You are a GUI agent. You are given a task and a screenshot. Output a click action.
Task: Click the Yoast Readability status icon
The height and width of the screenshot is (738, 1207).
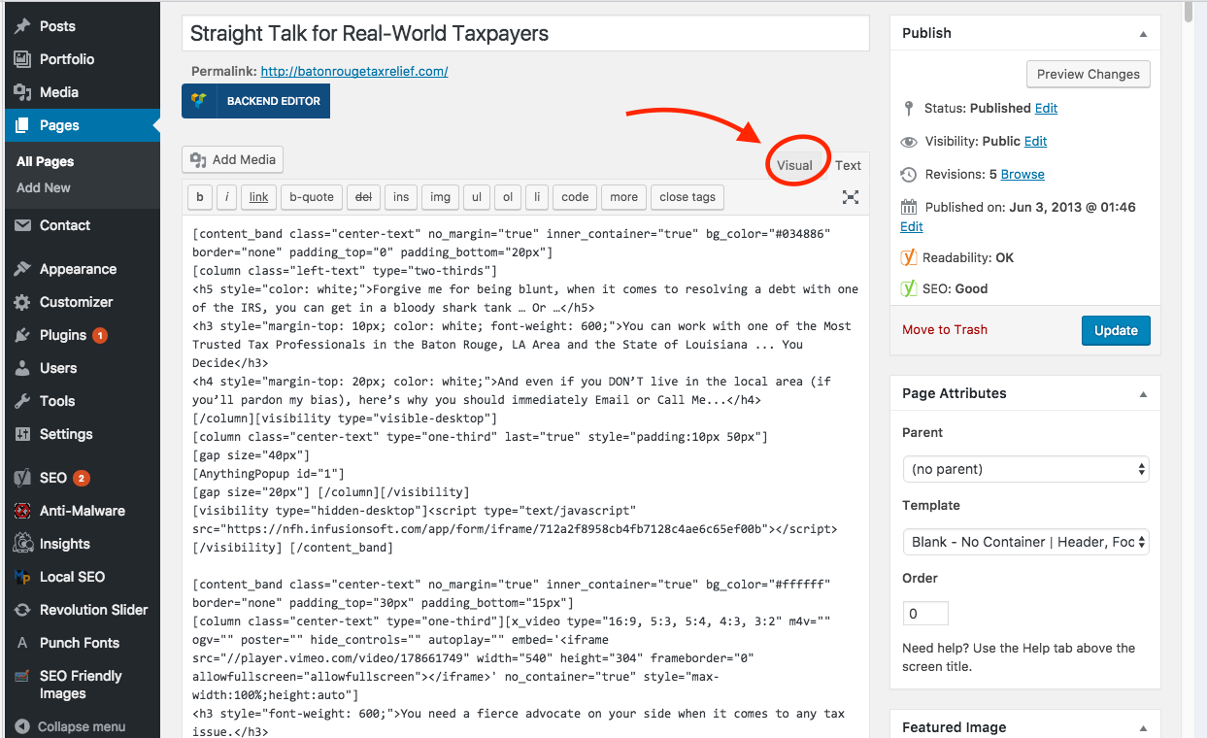909,257
